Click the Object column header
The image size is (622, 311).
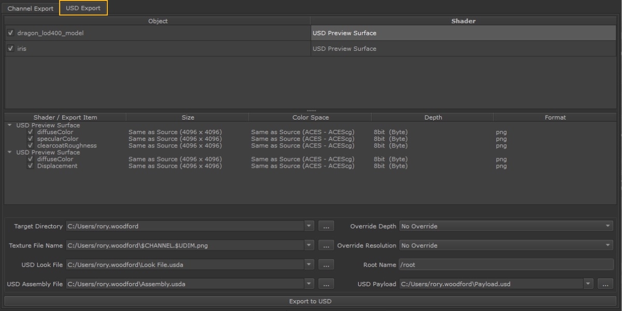(158, 21)
